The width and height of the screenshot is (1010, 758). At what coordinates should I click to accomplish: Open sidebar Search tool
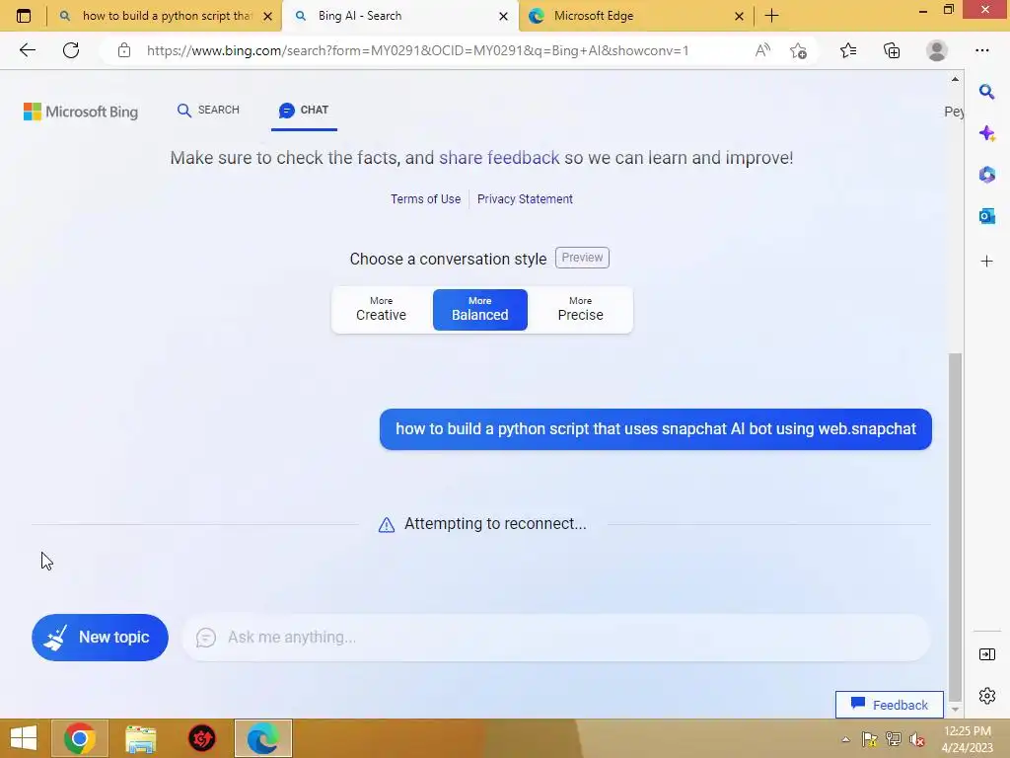[x=986, y=92]
